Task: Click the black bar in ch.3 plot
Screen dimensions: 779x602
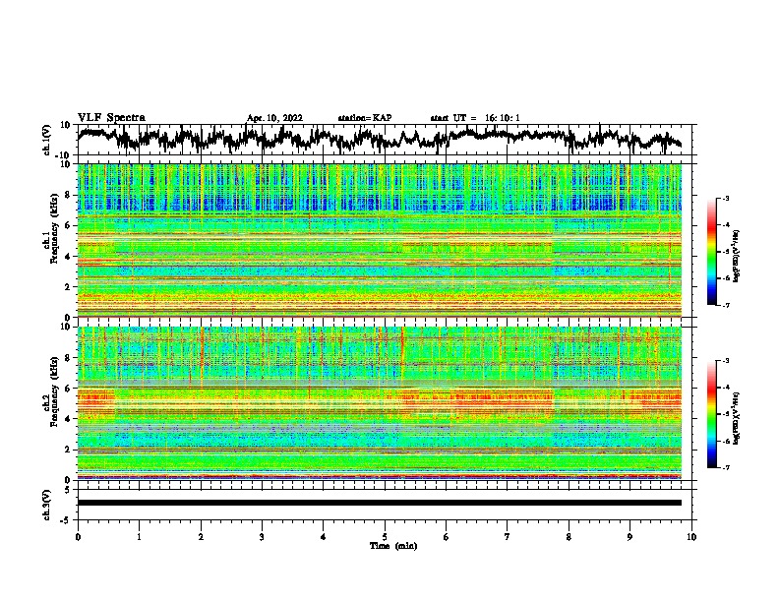Action: (379, 503)
